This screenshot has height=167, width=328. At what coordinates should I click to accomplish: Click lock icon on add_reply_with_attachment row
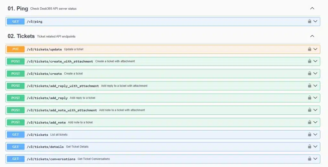click(309, 86)
